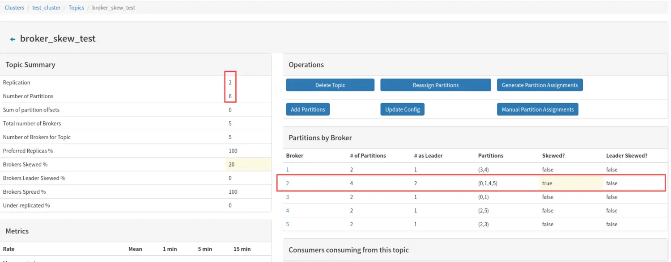Navigate to Topics breadcrumb link
Screen dimensions: 671x262
coord(76,8)
